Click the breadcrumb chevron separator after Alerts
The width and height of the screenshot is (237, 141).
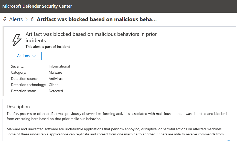[x=27, y=19]
